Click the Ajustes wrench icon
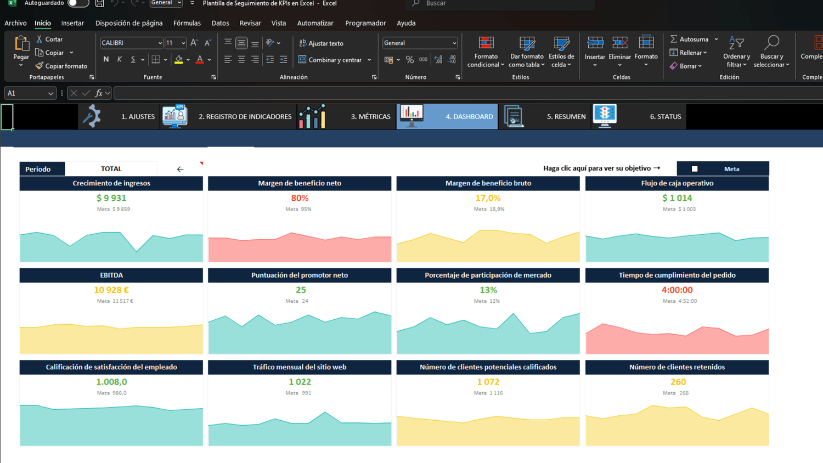823x463 pixels. coord(92,116)
